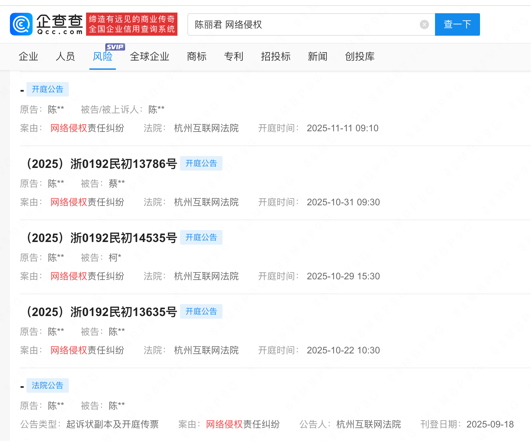Click 公告人 杭州互联网法院 in the court notice
The width and height of the screenshot is (531, 441).
coord(369,424)
